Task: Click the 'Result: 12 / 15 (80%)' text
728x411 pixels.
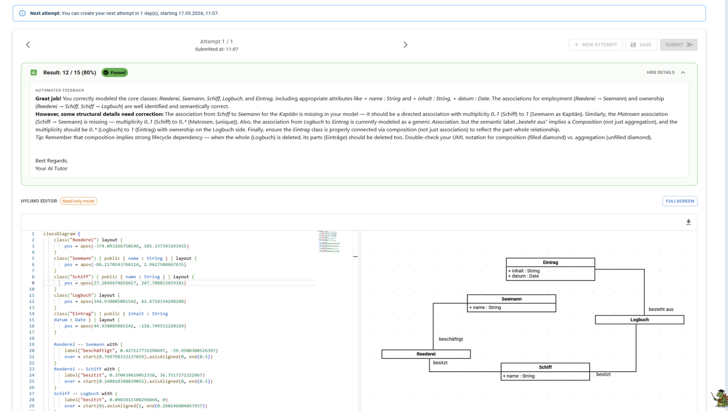Action: pyautogui.click(x=70, y=73)
